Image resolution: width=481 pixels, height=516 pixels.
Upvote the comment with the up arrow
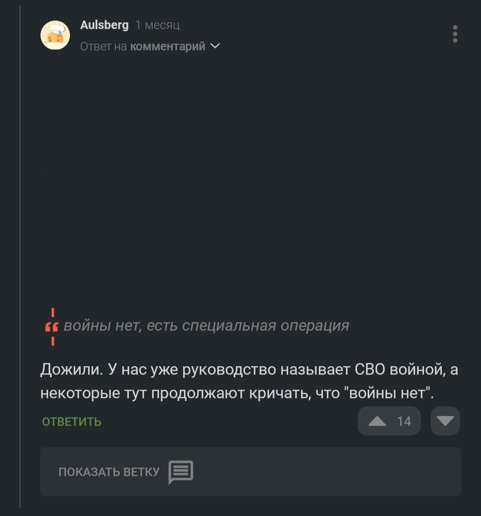click(x=377, y=421)
